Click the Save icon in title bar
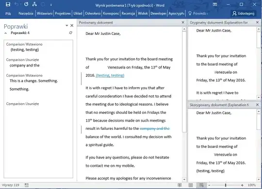 [x=8, y=4]
